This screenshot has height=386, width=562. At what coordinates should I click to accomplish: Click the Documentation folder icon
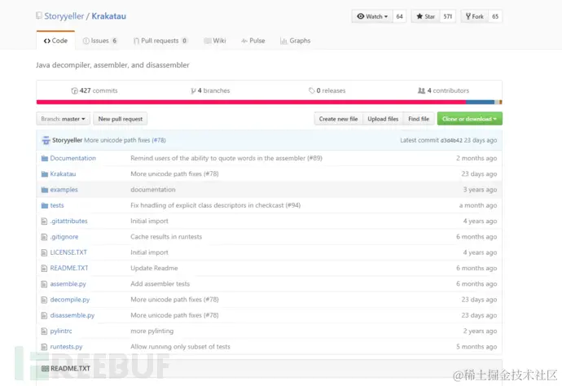tap(45, 159)
